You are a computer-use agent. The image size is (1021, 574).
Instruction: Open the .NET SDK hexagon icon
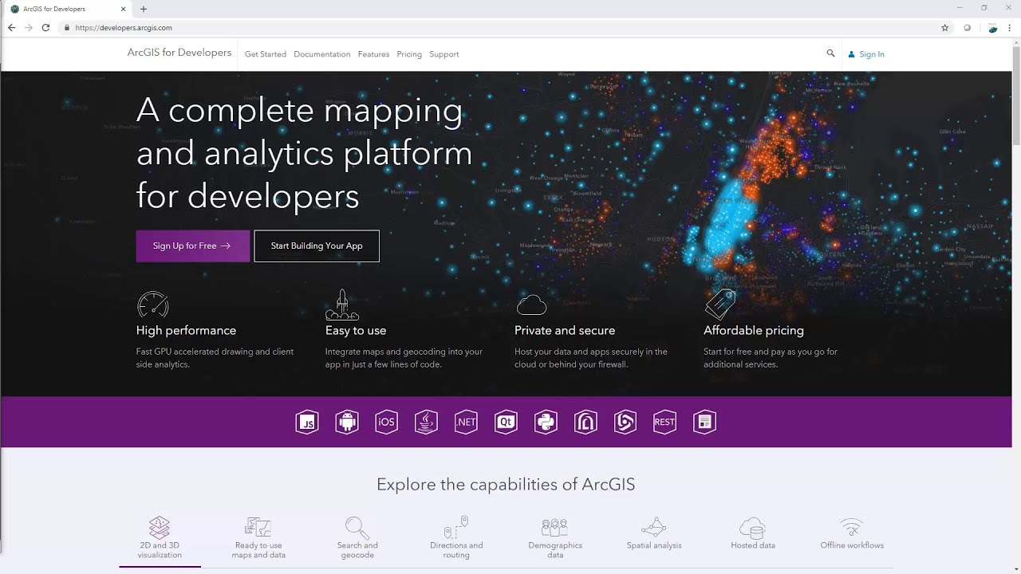click(x=466, y=422)
